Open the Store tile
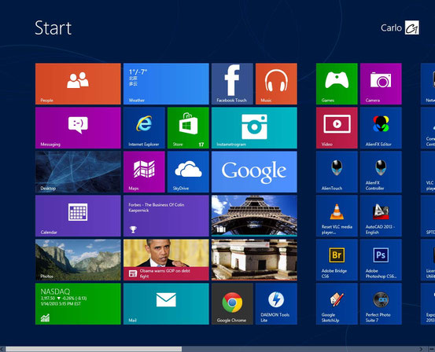The image size is (435, 352). coord(188,128)
